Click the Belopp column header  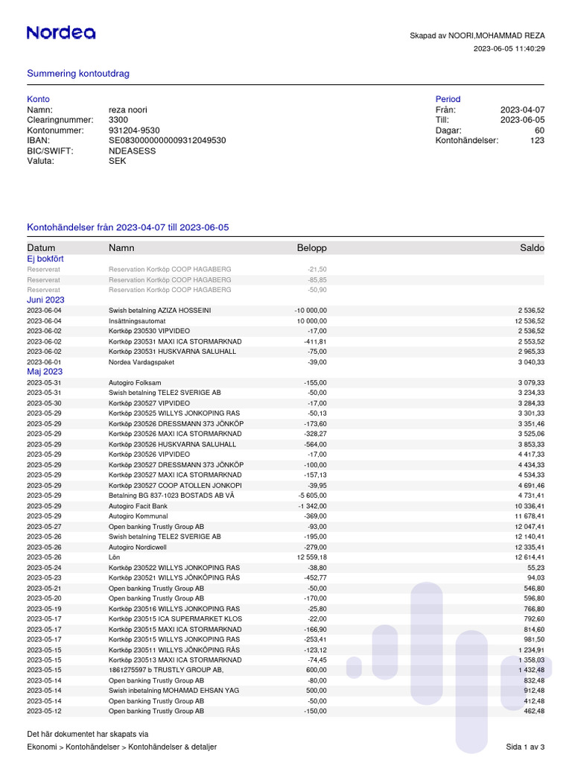pos(312,247)
